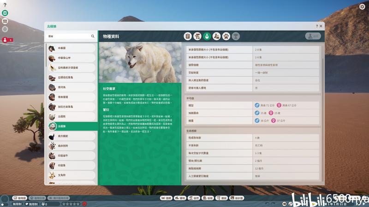Open the habitat requirements tab icon
The height and width of the screenshot is (207, 369).
tap(197, 36)
